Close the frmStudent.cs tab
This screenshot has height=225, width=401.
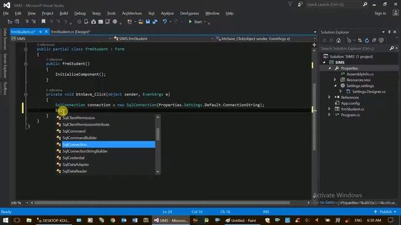pos(46,32)
